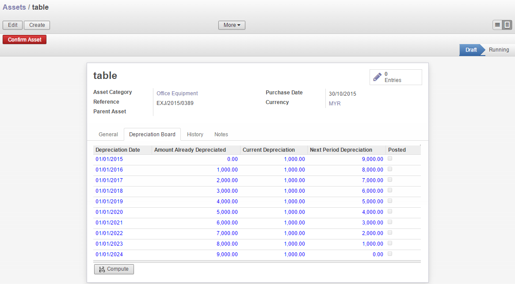This screenshot has width=515, height=284.
Task: Click the Running stage in the status bar
Action: (498, 50)
